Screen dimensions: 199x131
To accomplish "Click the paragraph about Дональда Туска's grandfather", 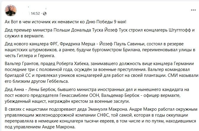I will tap(100, 33).
